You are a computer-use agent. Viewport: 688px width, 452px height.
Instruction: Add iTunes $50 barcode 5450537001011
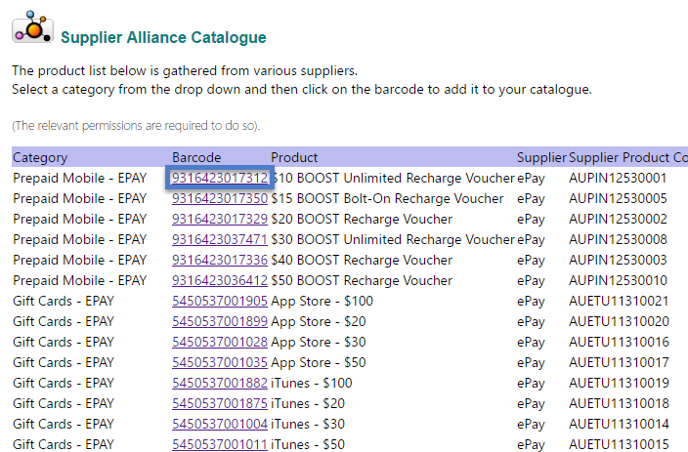coord(220,444)
